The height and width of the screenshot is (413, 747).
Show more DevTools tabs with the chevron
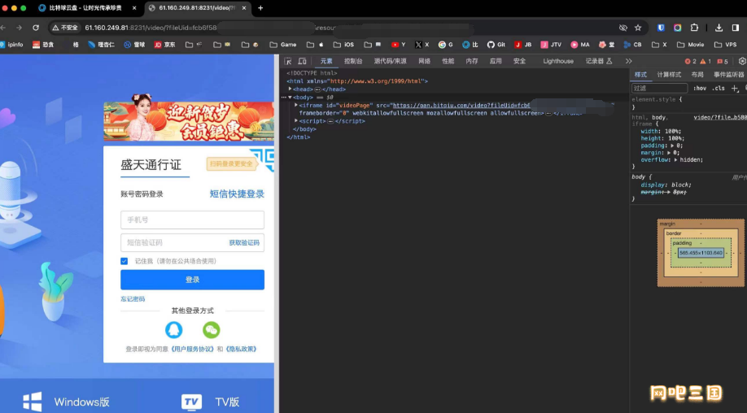click(628, 61)
